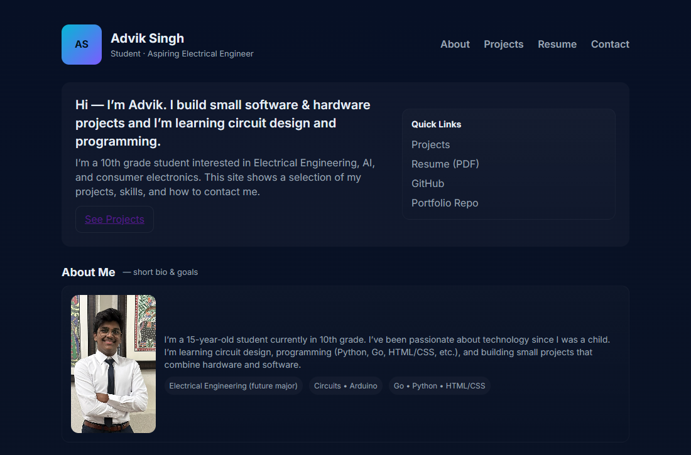691x455 pixels.
Task: Open Projects under Quick Links
Action: [430, 144]
